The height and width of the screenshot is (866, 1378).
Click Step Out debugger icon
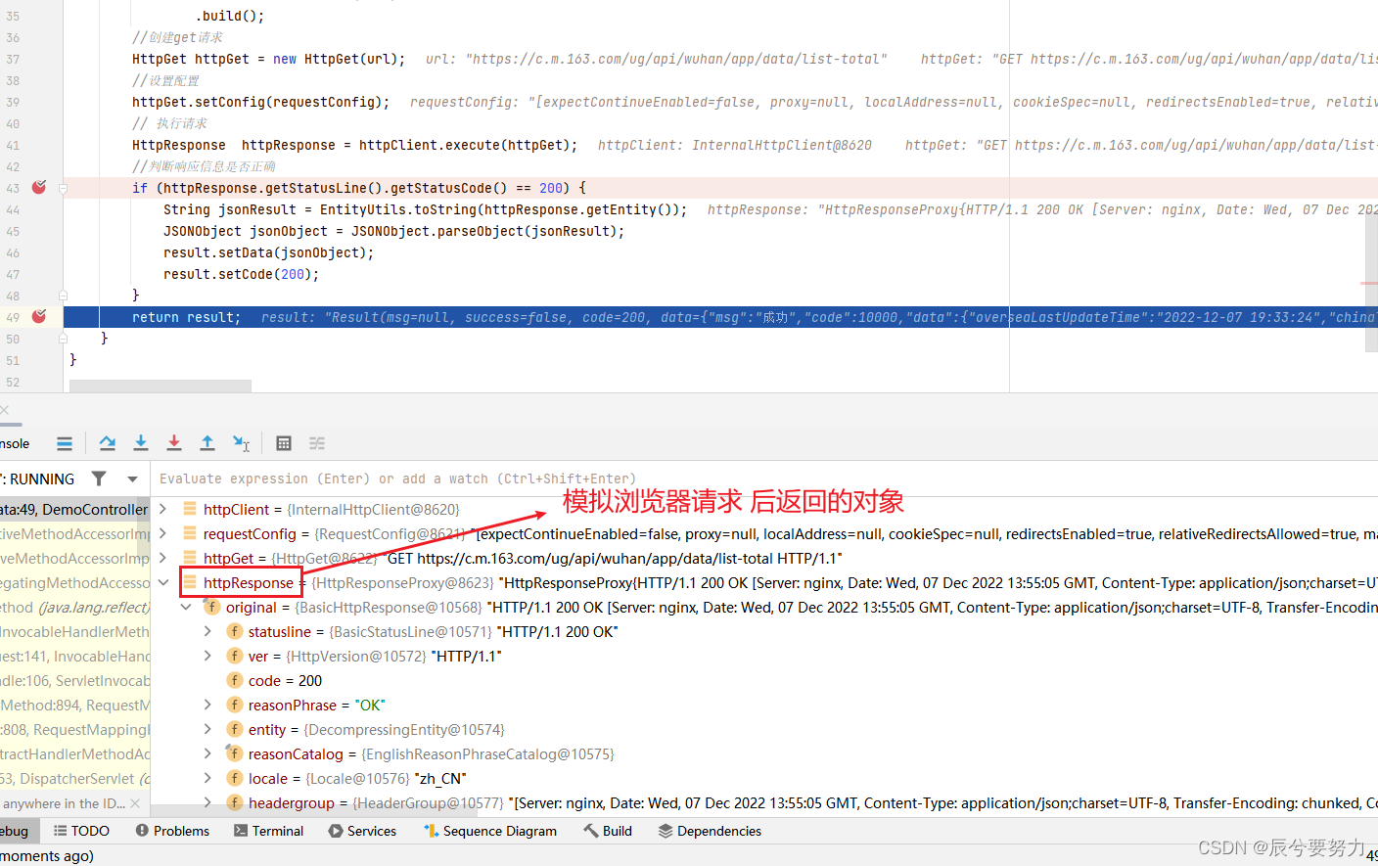(x=207, y=443)
